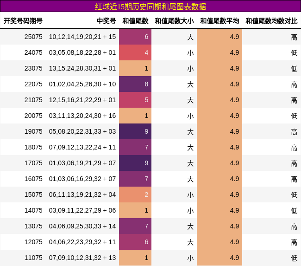
Task: Click 低 in row 15075
Action: coord(294,195)
